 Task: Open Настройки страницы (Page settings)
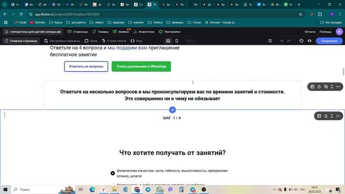[63, 41]
